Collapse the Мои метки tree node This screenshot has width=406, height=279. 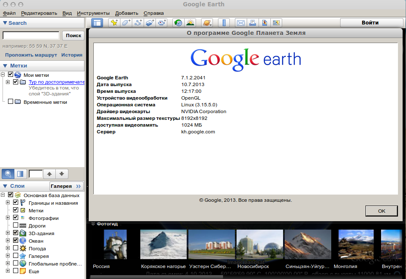click(3, 75)
